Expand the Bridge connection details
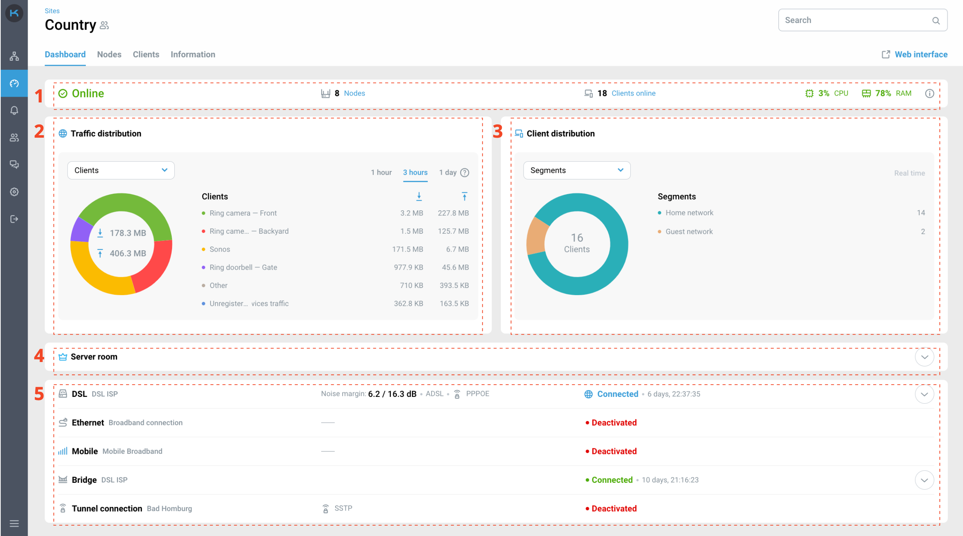Image resolution: width=963 pixels, height=536 pixels. tap(925, 480)
